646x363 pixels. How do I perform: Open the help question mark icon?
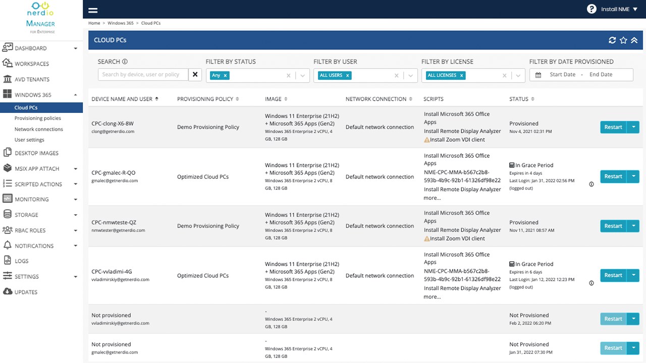(591, 9)
